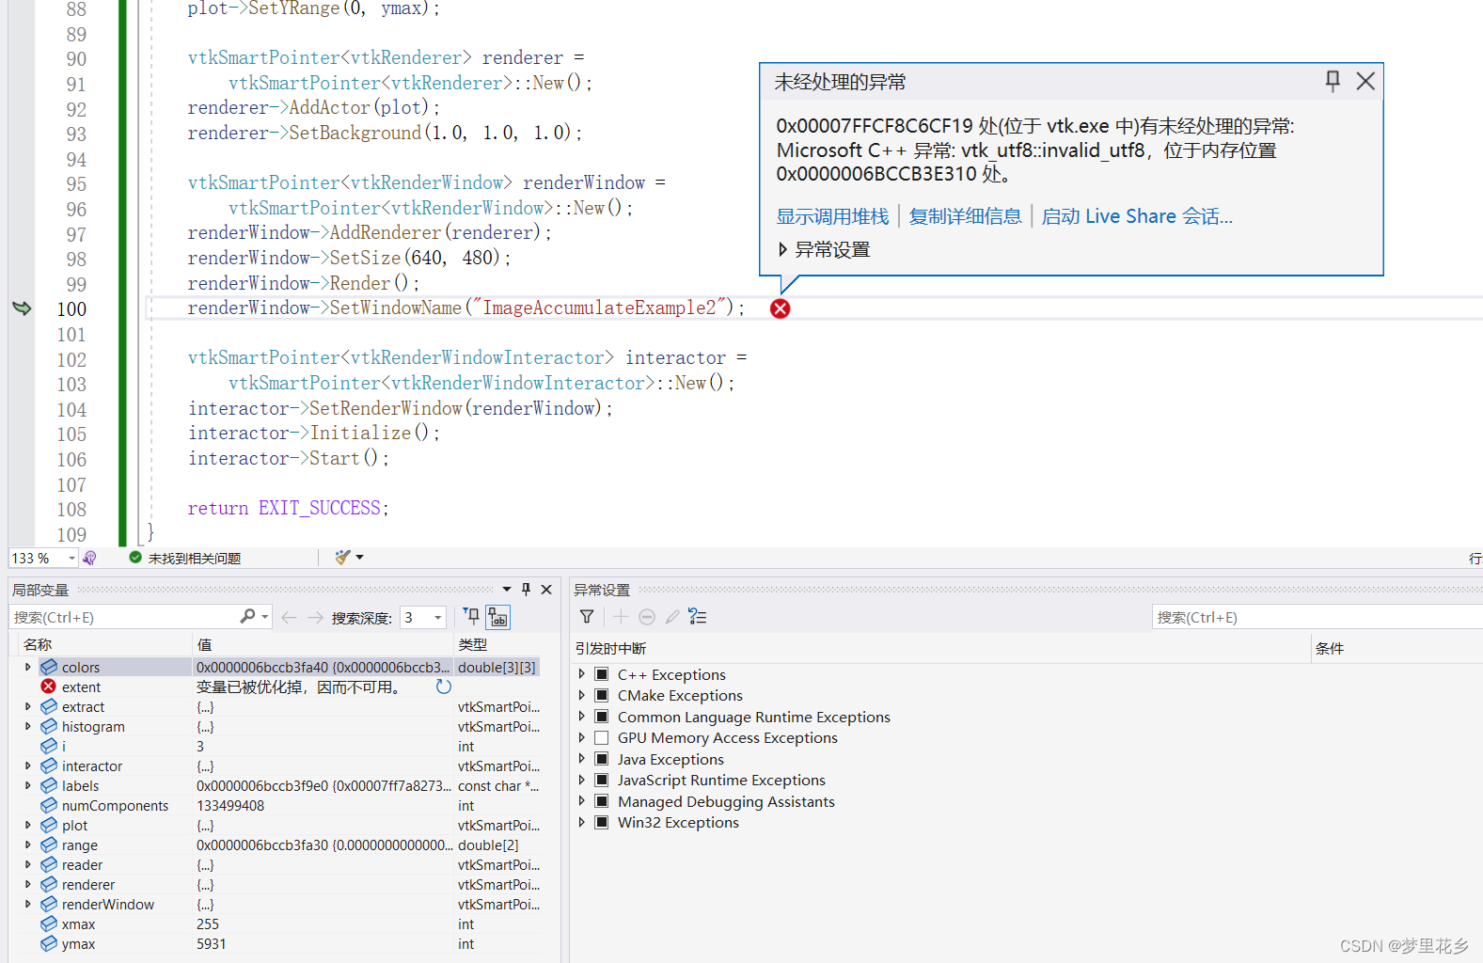Toggle JavaScript Runtime Exceptions checkbox
The width and height of the screenshot is (1483, 963).
point(602,780)
